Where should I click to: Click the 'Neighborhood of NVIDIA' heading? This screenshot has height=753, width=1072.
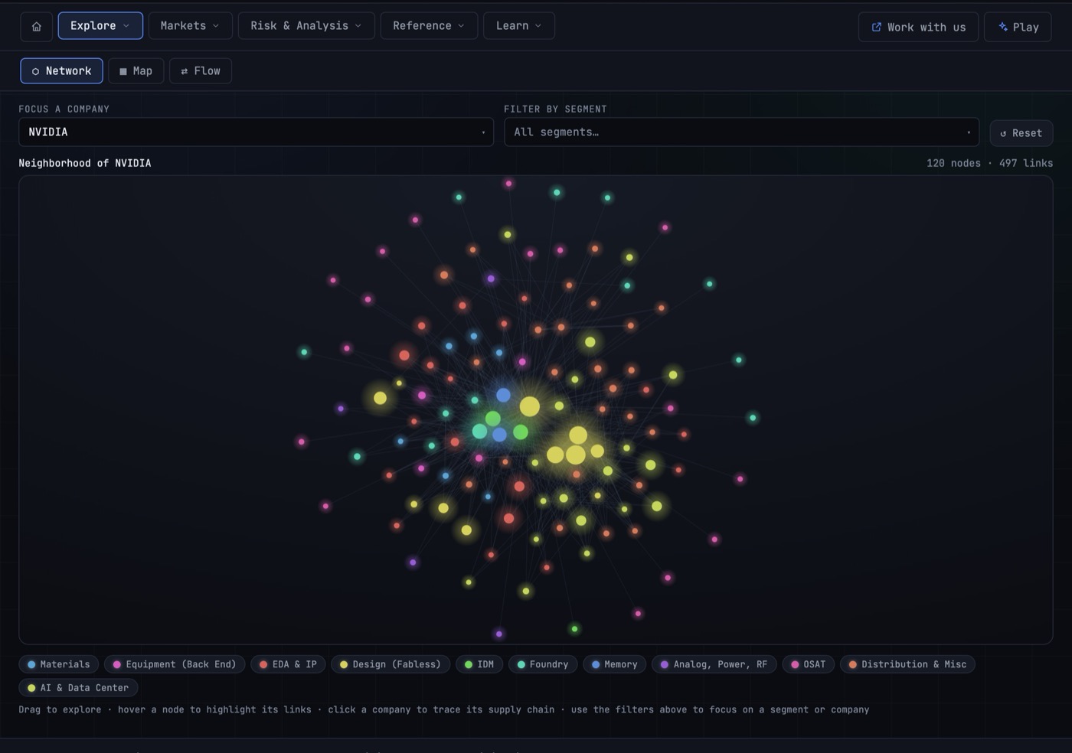coord(85,163)
